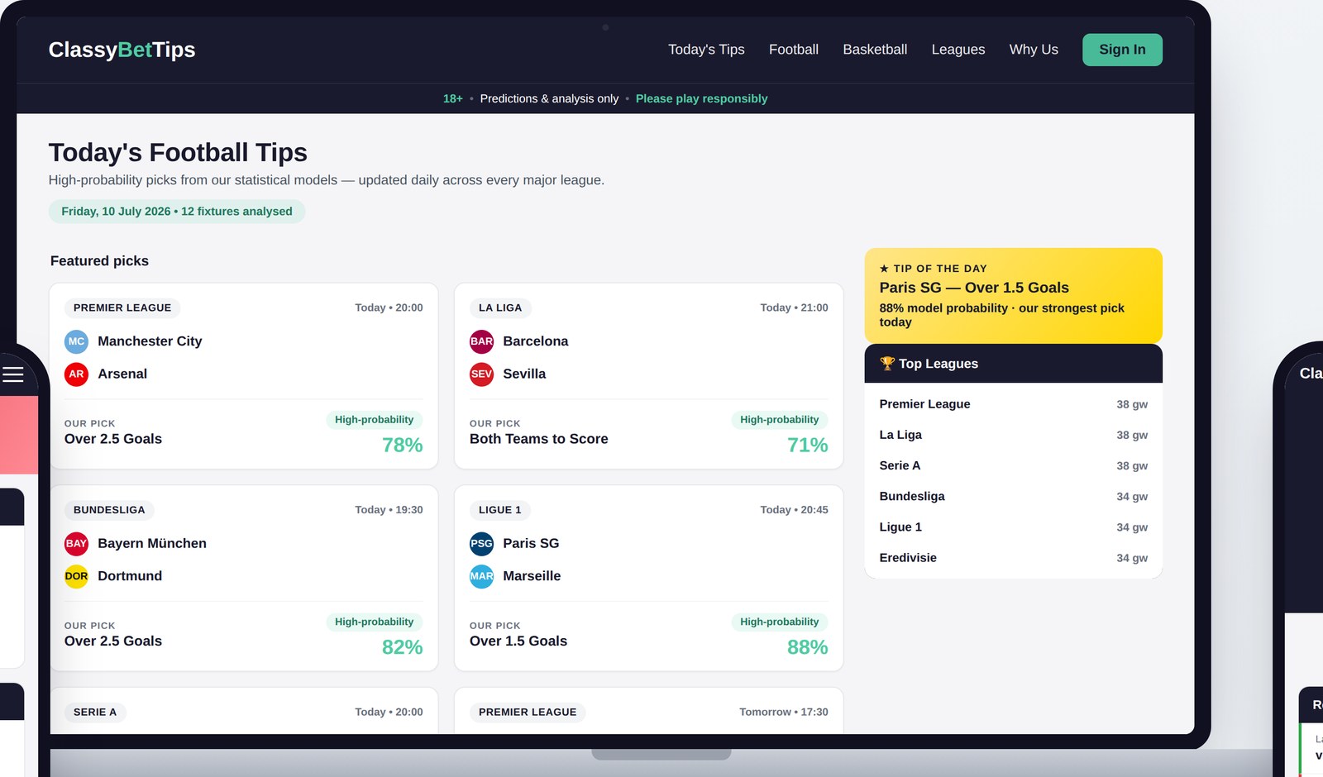The width and height of the screenshot is (1323, 777).
Task: Click the LIGUE 1 tag on Paris SG card
Action: pos(500,510)
